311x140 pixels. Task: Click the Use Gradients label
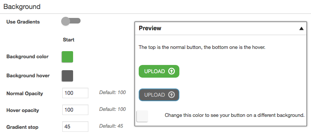click(x=23, y=22)
